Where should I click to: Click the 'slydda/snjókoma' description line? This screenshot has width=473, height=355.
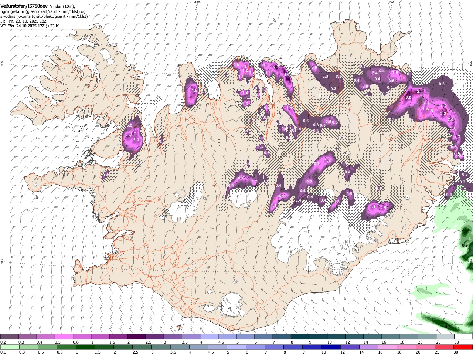point(44,16)
